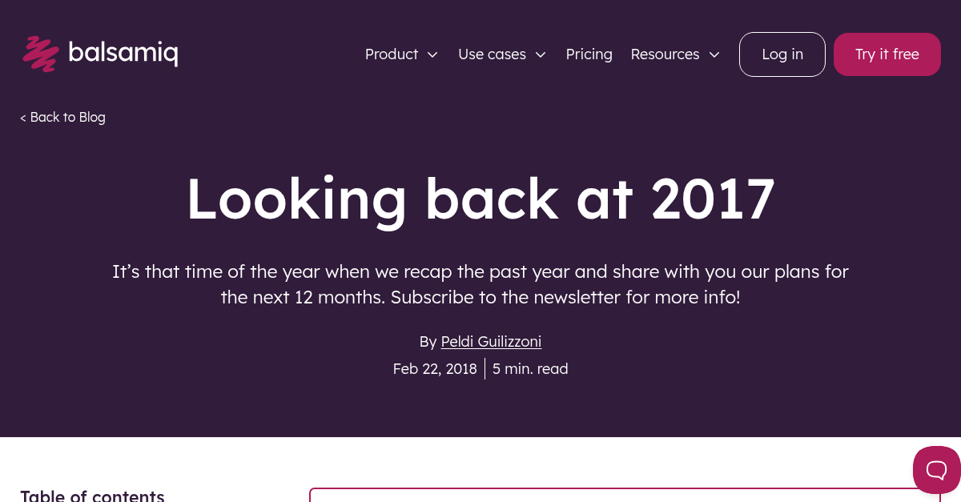Click the Try it free button

tap(887, 54)
